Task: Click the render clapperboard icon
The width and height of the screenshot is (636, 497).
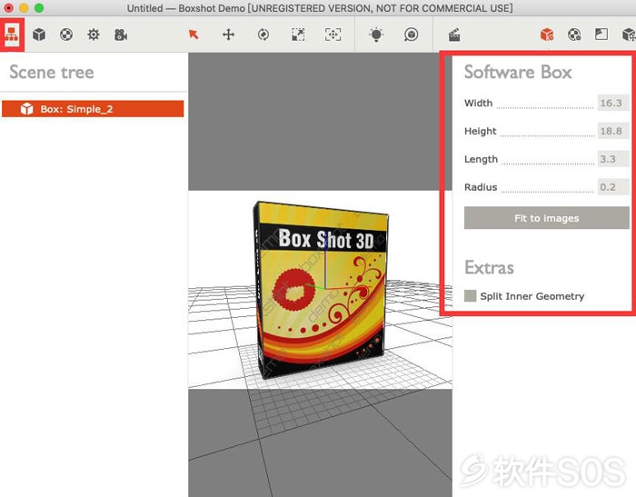Action: tap(454, 35)
